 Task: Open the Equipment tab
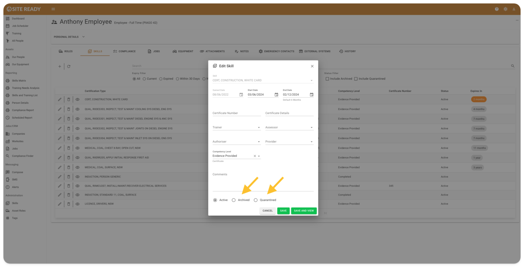coord(183,51)
